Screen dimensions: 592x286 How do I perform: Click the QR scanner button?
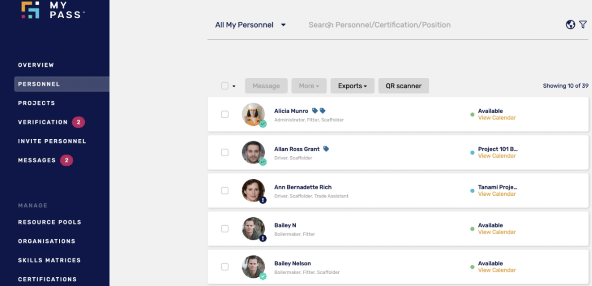[x=403, y=86]
